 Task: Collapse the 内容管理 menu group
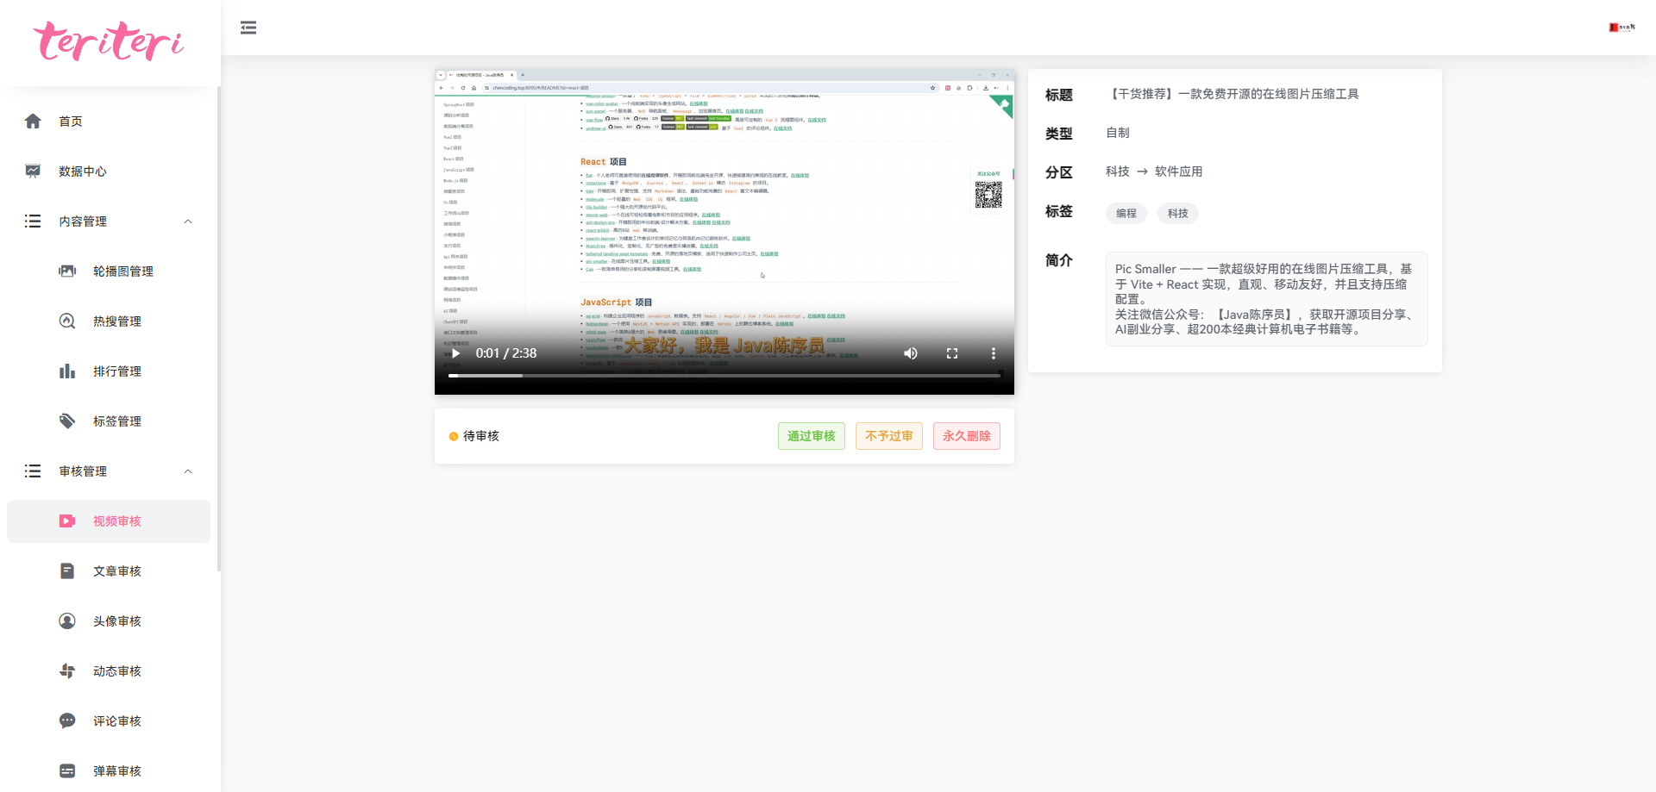click(188, 221)
